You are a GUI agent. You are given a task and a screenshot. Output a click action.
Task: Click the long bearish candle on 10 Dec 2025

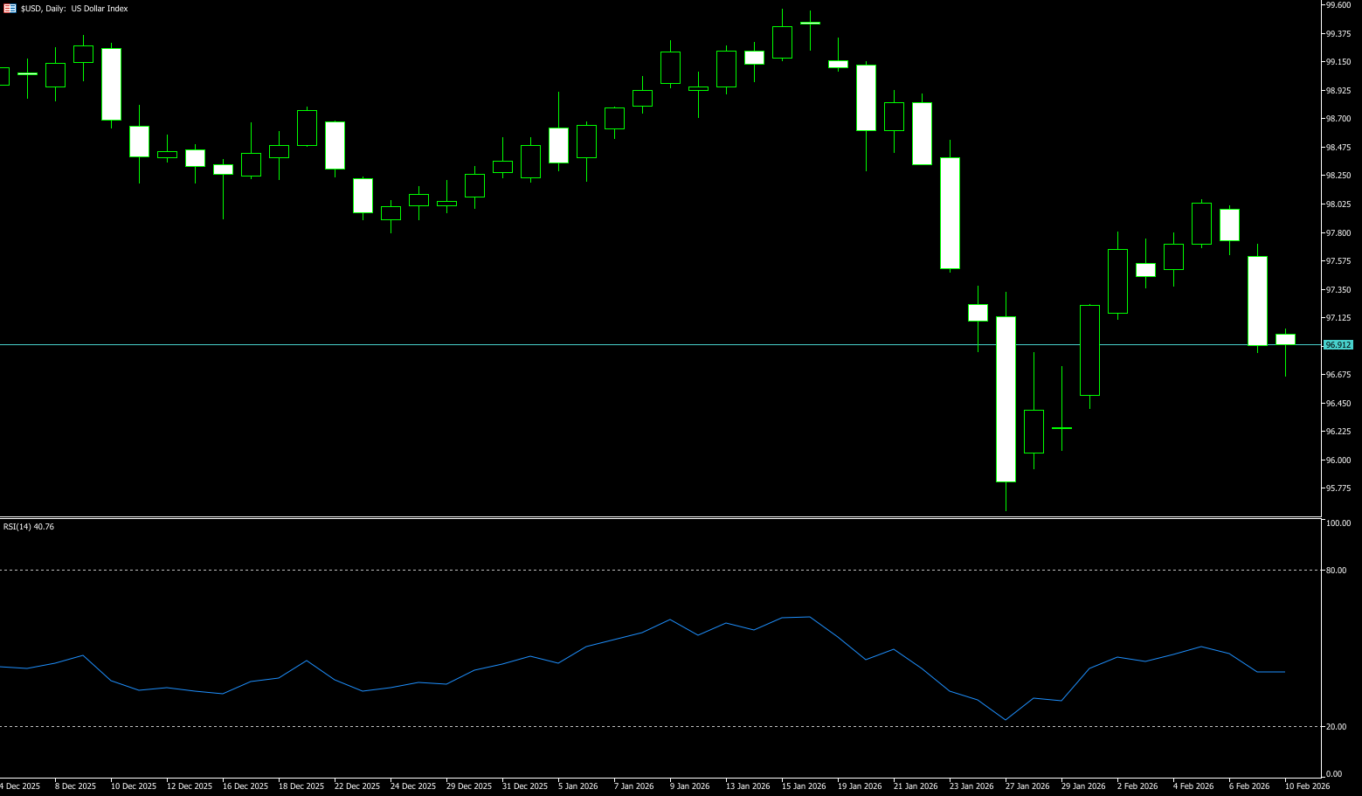[111, 84]
